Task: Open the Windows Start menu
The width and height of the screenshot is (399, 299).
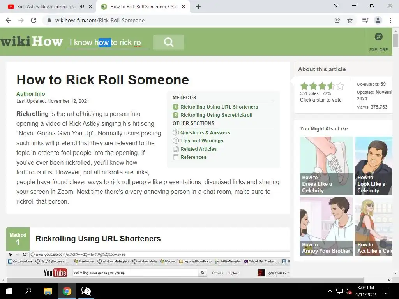Action: [9, 291]
